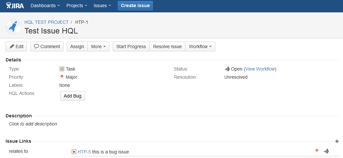Click the Open status icon on linked issue

[x=326, y=151]
